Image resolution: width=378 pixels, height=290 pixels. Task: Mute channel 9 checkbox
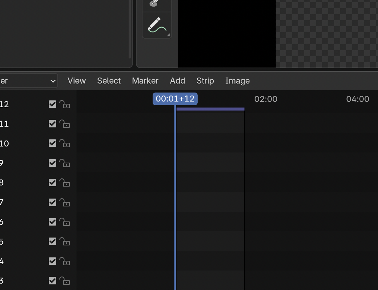tap(52, 163)
